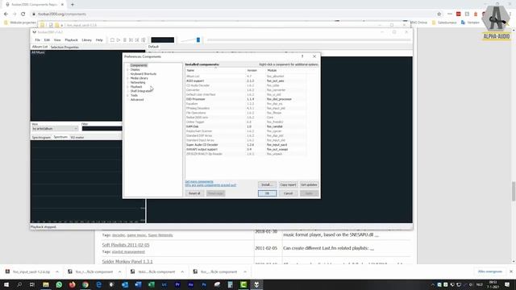Select Keyboard Shortcuts in preferences tree
The height and width of the screenshot is (290, 516).
[x=144, y=74]
